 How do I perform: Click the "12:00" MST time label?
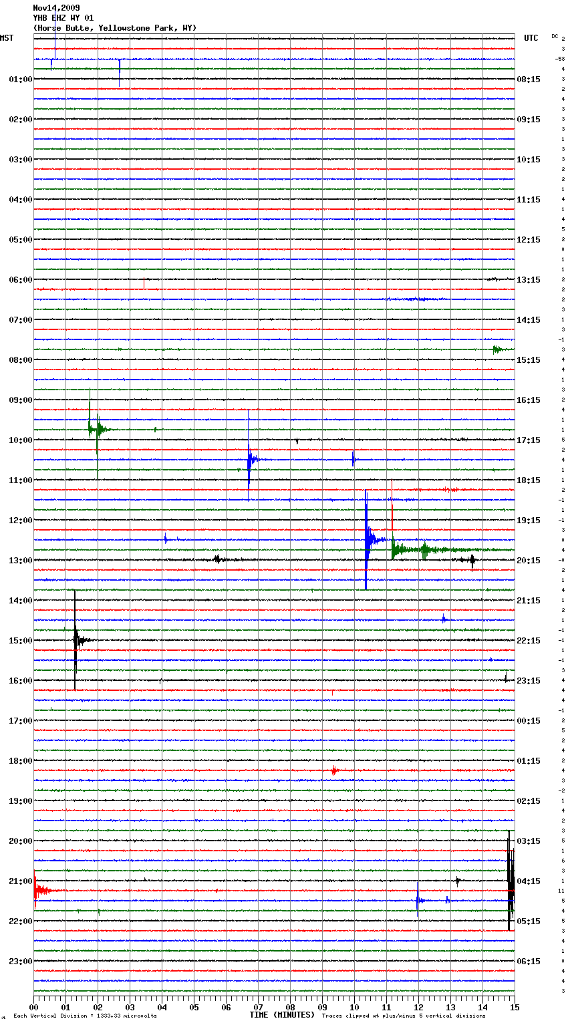coord(20,521)
